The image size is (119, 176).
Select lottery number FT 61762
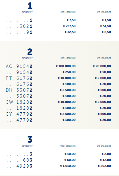pyautogui.click(x=19, y=78)
